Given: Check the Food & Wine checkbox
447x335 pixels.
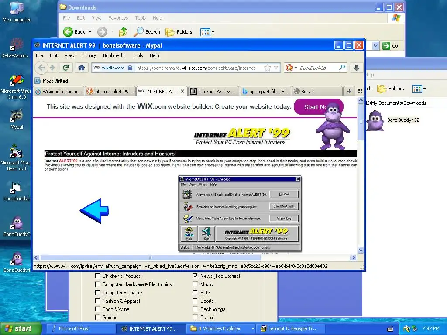Looking at the screenshot, I should 97,309.
